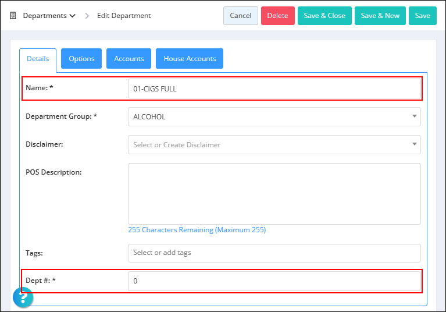Focus the Name field containing 01-CIGS FULL
Image resolution: width=446 pixels, height=312 pixels.
pyautogui.click(x=274, y=89)
